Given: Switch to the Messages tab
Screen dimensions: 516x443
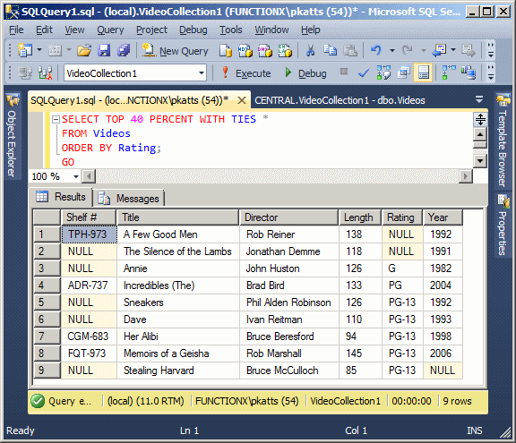Looking at the screenshot, I should coord(129,198).
